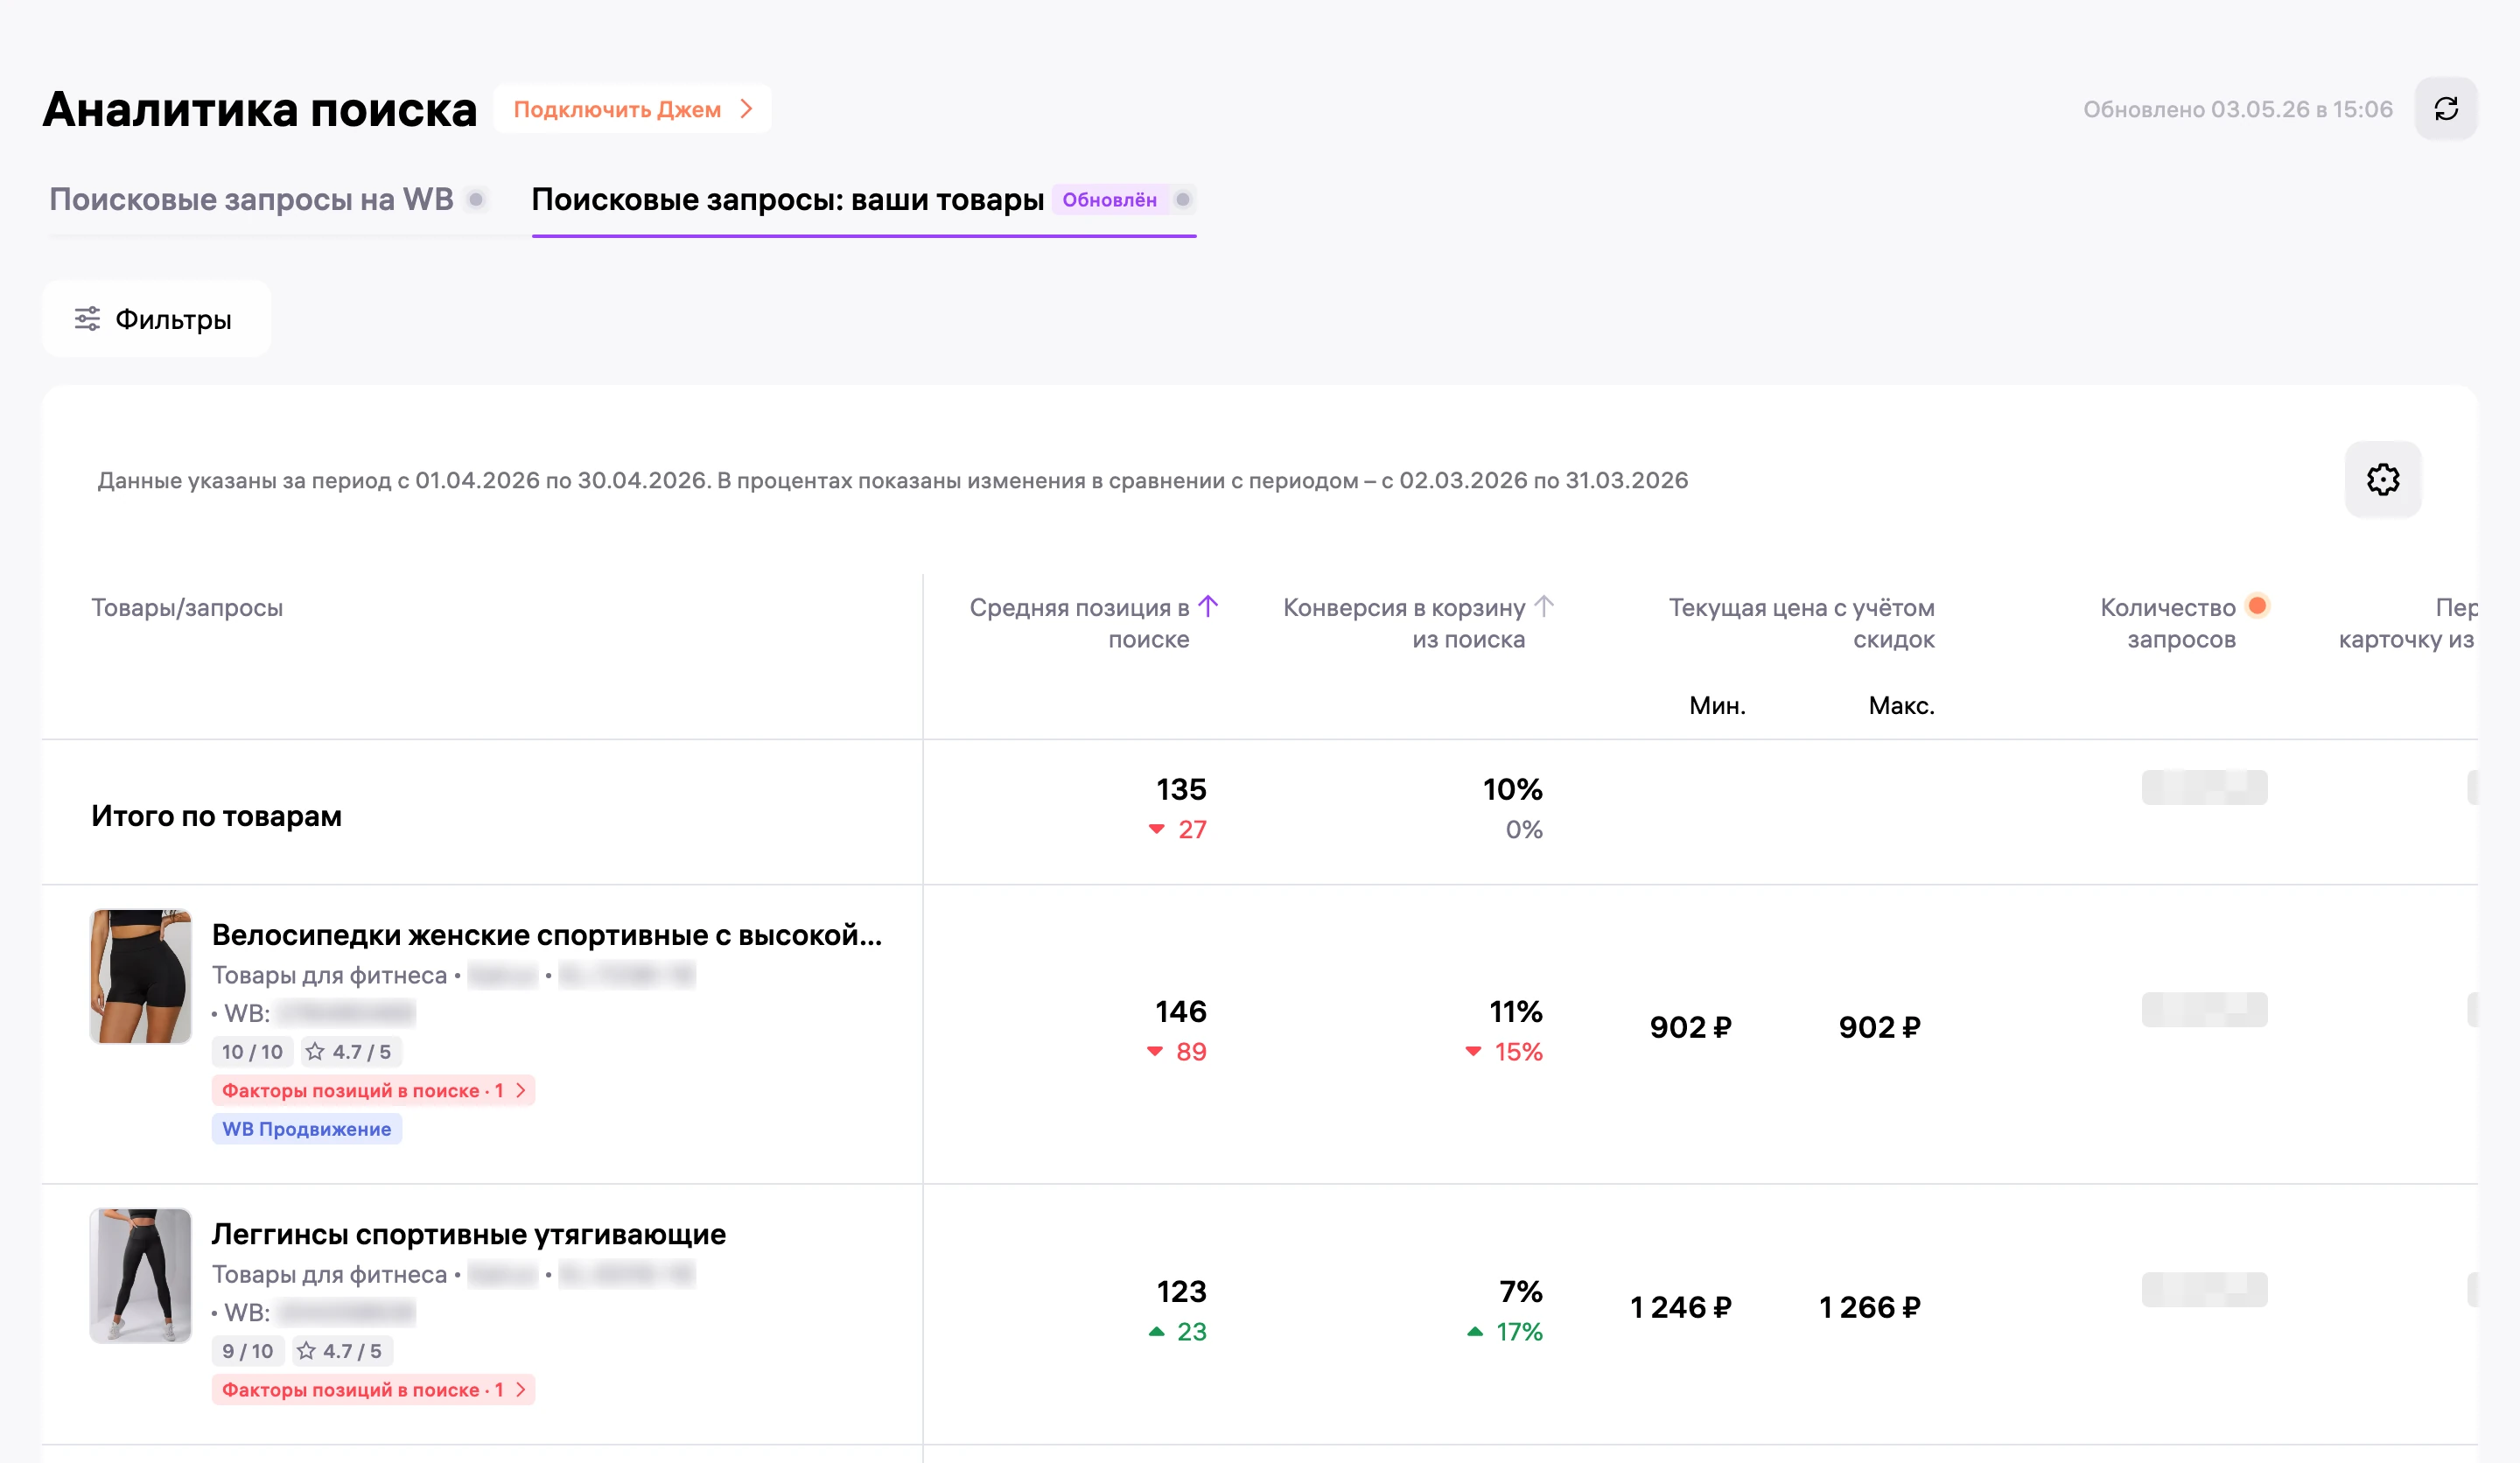Click 10 / 10 score badge
The image size is (2520, 1463).
click(252, 1051)
